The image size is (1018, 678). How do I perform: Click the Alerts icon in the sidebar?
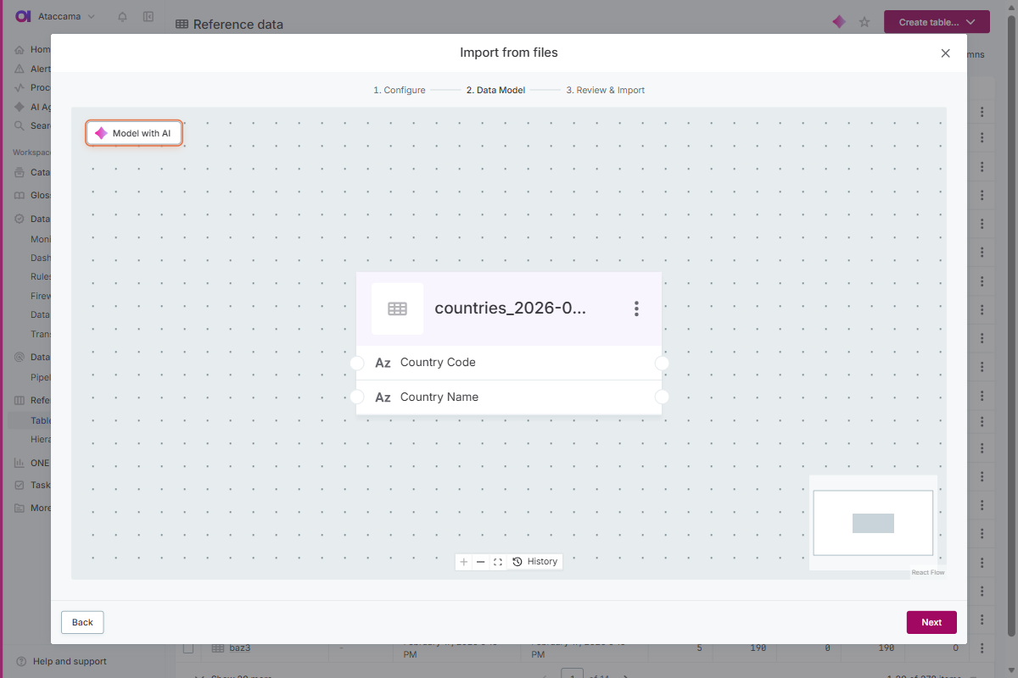(x=19, y=68)
